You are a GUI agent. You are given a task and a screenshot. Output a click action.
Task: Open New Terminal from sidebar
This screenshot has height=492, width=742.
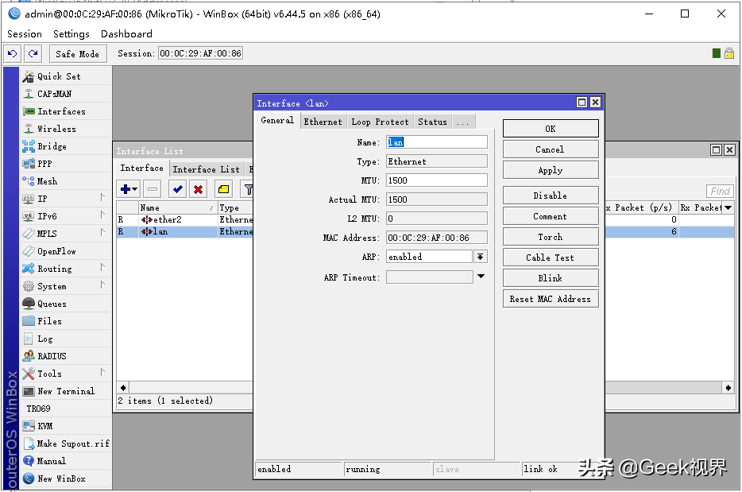tap(65, 391)
